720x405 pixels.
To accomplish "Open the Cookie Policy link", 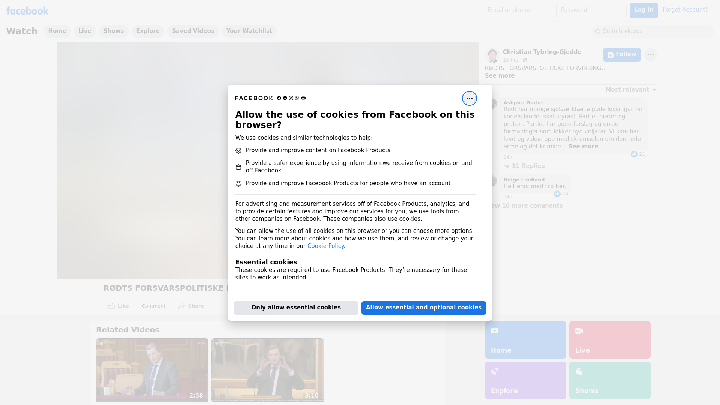I will point(325,246).
